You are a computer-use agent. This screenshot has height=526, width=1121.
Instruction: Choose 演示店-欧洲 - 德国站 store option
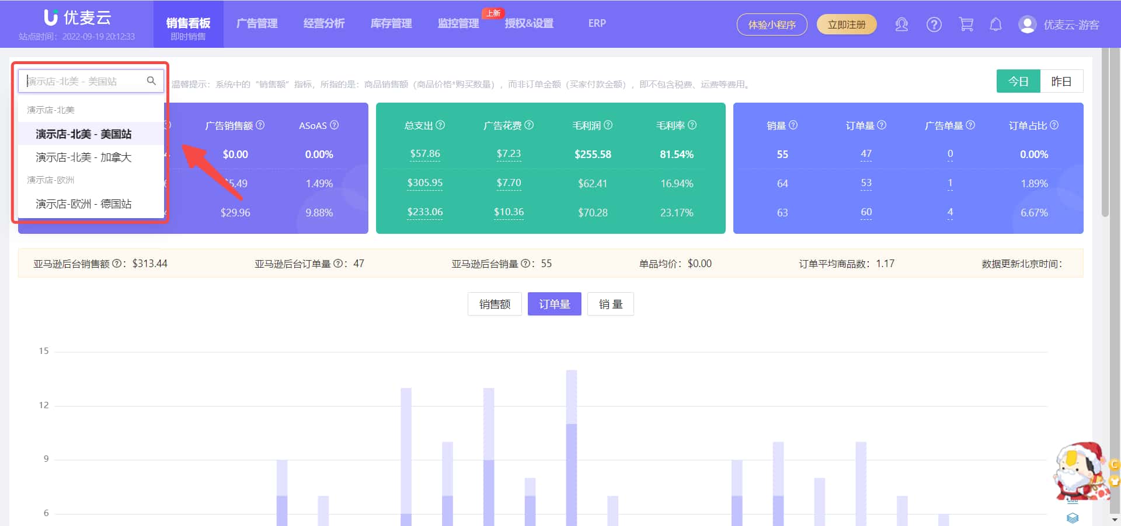point(85,204)
